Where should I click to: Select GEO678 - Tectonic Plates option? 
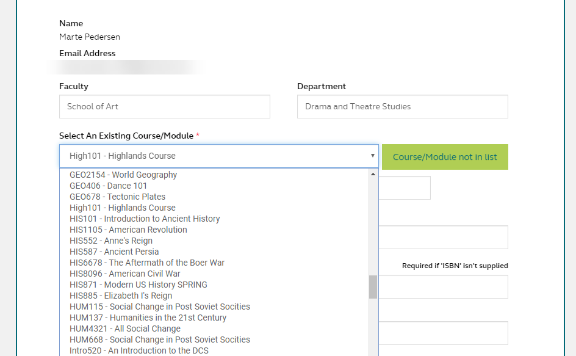(x=117, y=197)
